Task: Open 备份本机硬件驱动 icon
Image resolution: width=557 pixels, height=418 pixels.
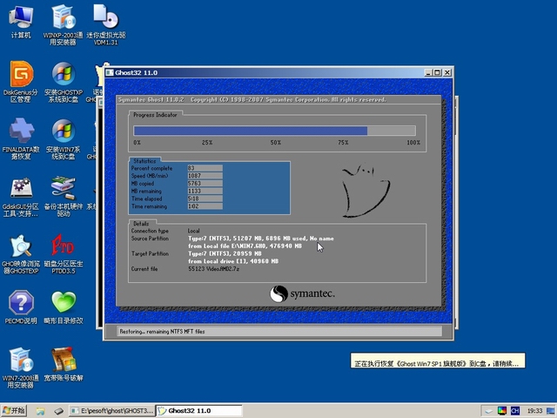Action: click(x=64, y=196)
